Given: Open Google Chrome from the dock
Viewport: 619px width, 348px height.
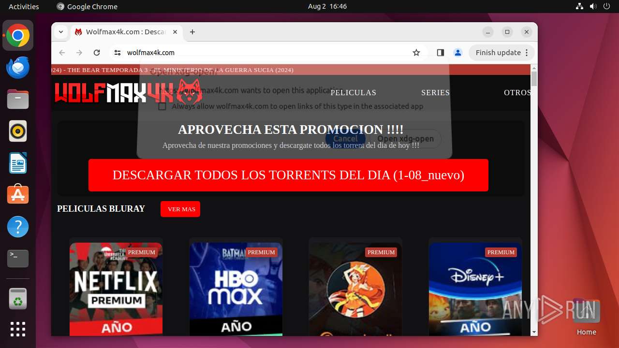Looking at the screenshot, I should tap(18, 36).
